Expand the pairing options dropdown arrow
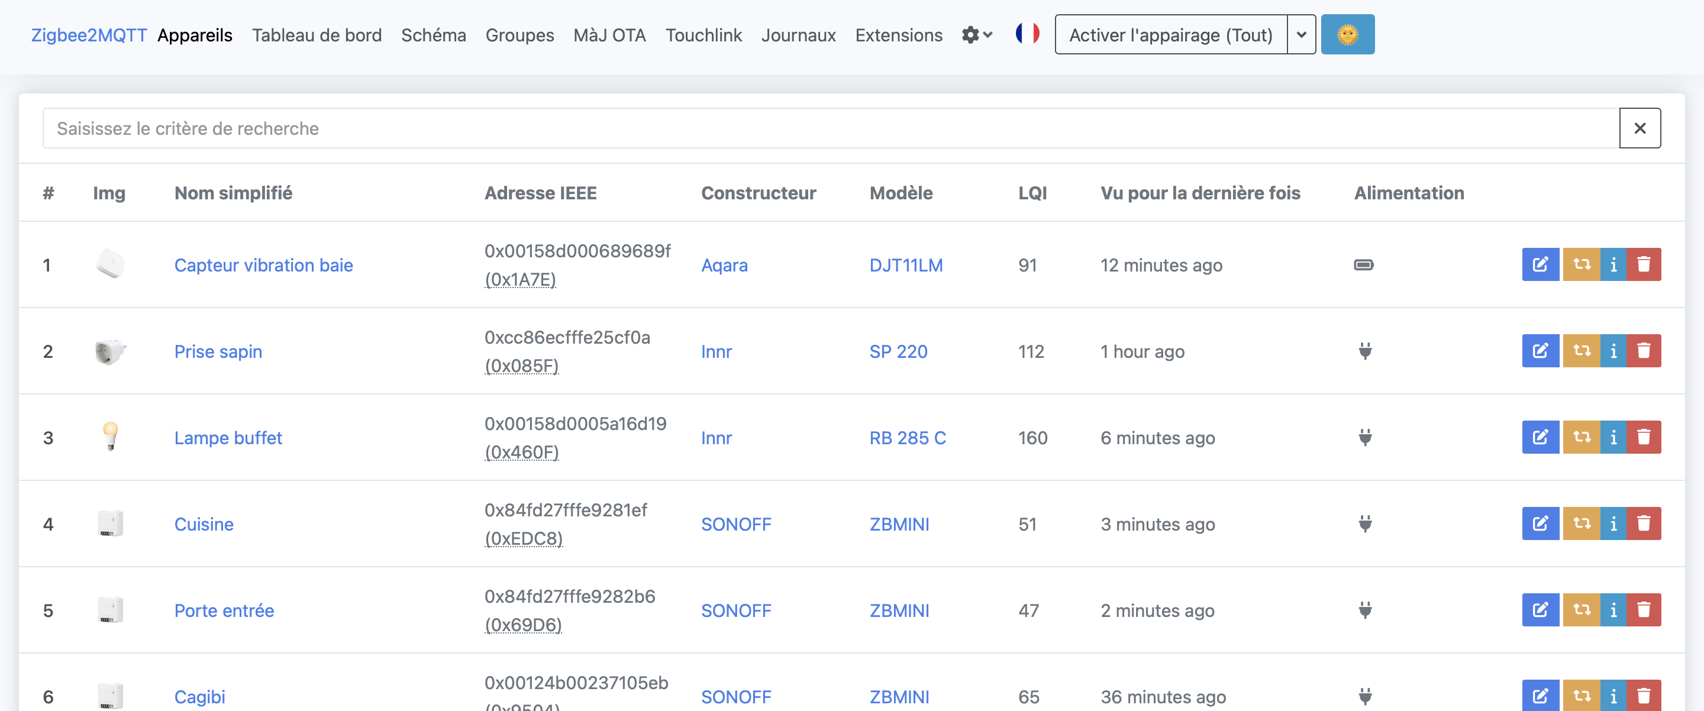 (x=1301, y=34)
